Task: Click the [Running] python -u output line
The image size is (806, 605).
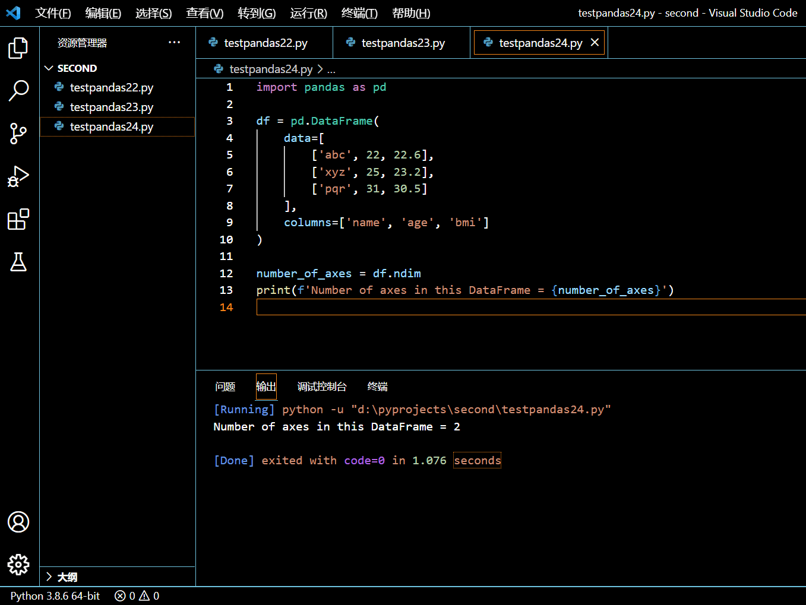Action: click(x=412, y=410)
